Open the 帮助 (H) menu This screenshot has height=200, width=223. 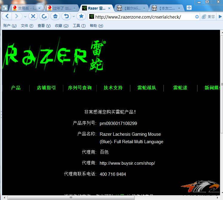96,26
